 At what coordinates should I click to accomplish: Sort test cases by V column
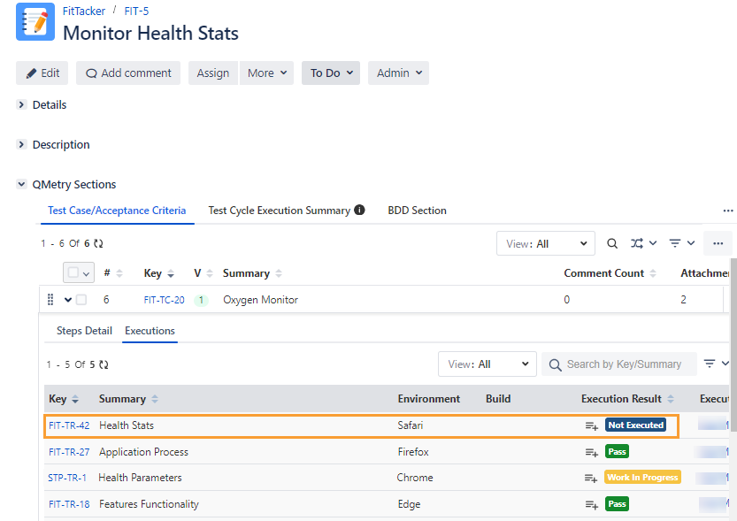210,273
